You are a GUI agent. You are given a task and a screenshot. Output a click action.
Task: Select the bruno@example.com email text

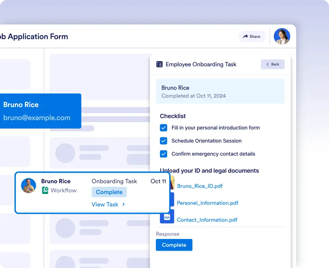click(x=37, y=118)
